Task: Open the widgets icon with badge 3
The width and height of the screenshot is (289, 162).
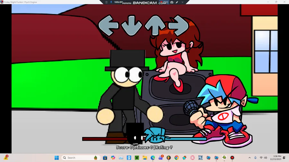Action: 6,158
